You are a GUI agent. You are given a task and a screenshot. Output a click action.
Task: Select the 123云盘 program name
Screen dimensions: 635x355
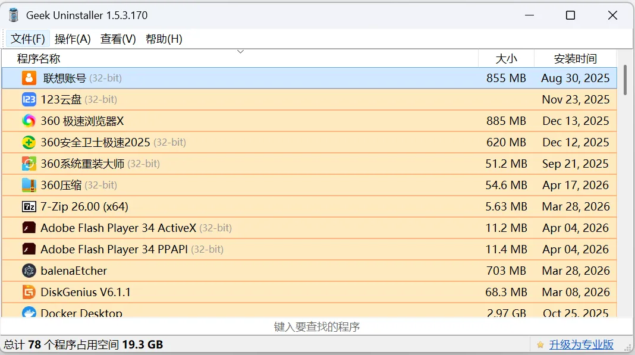pos(61,99)
